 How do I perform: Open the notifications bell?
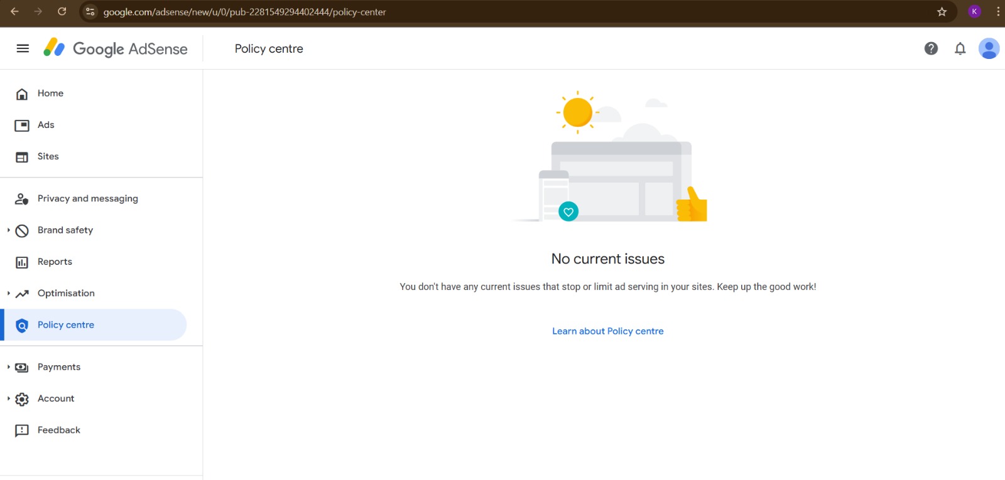960,48
